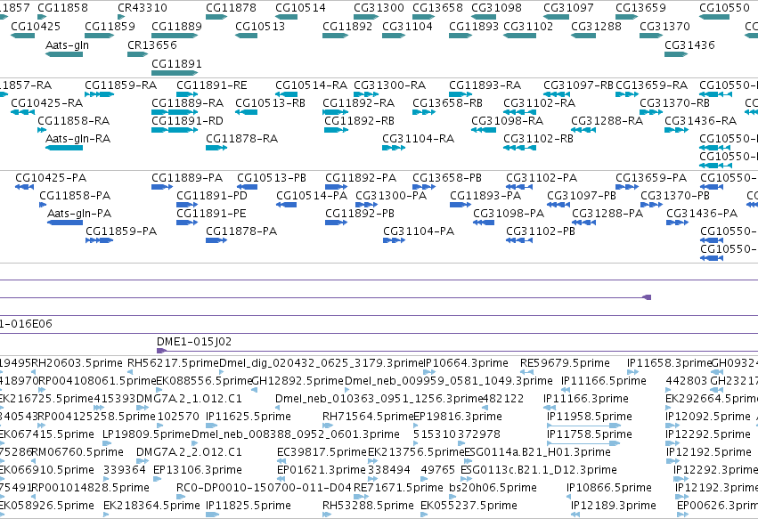Screen dimensions: 758x519
Task: Select the CG13658-RB transcript label
Action: click(x=447, y=103)
